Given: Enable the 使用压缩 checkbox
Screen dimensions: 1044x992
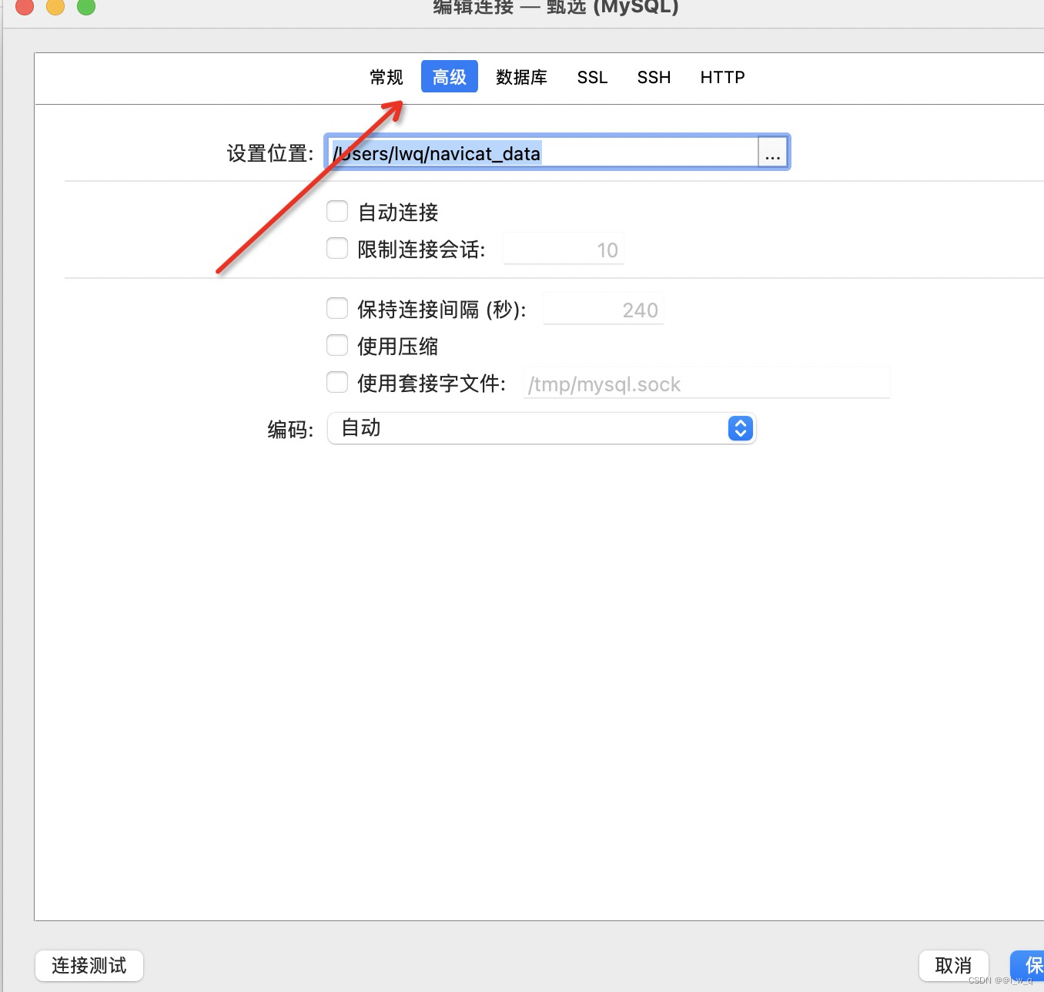Looking at the screenshot, I should 337,345.
